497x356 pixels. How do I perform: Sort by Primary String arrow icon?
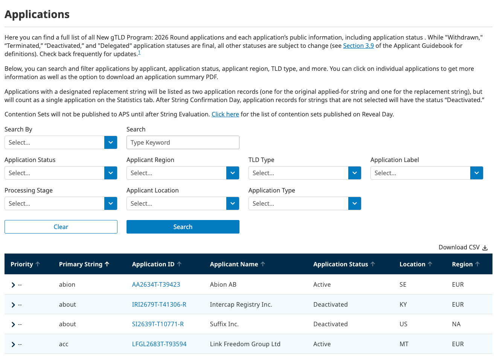(x=107, y=264)
